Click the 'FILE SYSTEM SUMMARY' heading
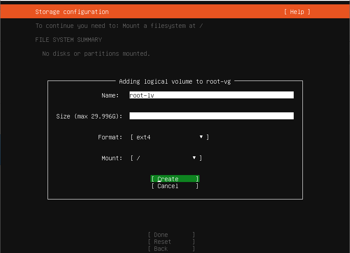 (x=69, y=40)
